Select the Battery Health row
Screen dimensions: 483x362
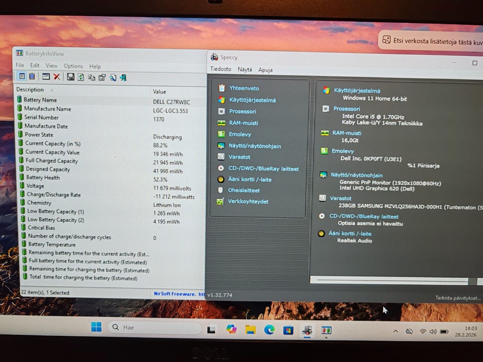[112, 178]
